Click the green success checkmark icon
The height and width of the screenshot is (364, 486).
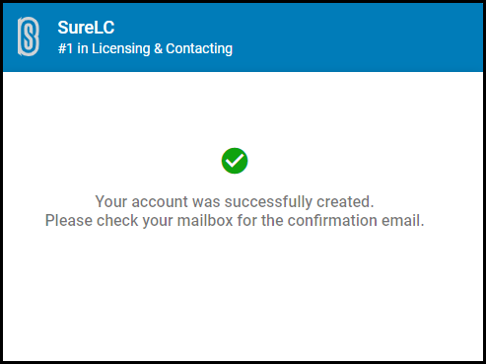coord(235,161)
